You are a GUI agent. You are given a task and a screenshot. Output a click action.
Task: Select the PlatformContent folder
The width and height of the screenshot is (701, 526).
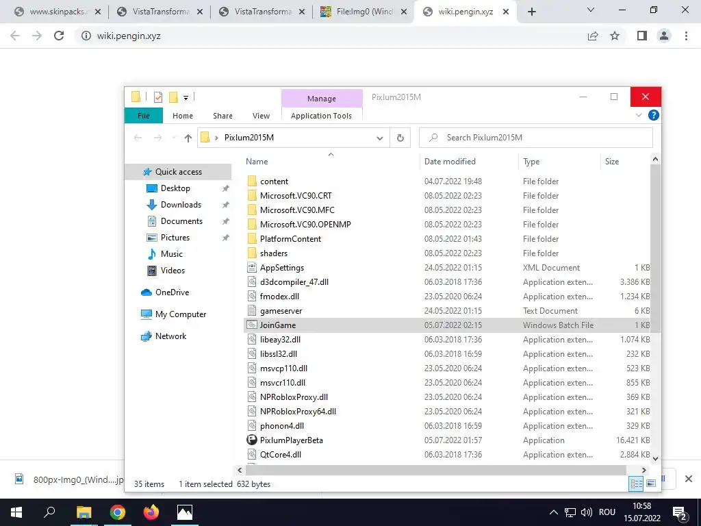click(290, 239)
